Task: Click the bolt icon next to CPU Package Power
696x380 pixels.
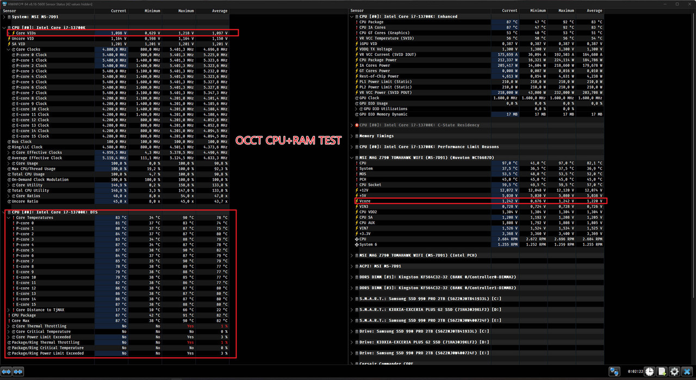Action: [357, 60]
